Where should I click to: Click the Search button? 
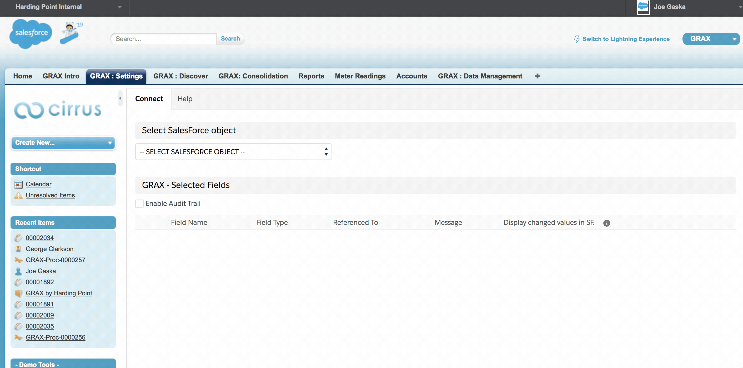coord(230,39)
